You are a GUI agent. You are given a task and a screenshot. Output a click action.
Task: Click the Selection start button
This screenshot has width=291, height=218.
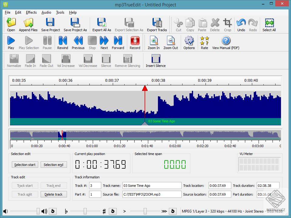point(25,165)
